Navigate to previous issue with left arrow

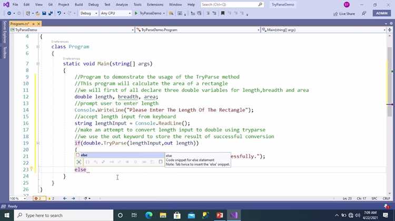tap(65, 198)
